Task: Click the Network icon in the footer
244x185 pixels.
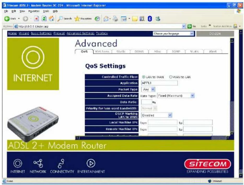Action: click(x=38, y=163)
